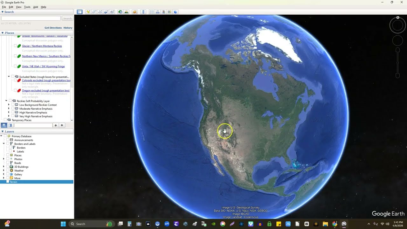The image size is (407, 229).
Task: Collapse the Excluded States folder
Action: coord(9,77)
